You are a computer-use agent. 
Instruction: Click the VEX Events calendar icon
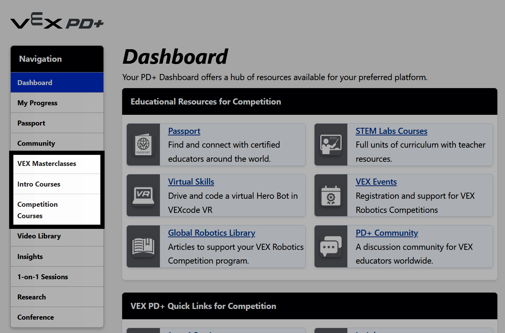pyautogui.click(x=331, y=195)
